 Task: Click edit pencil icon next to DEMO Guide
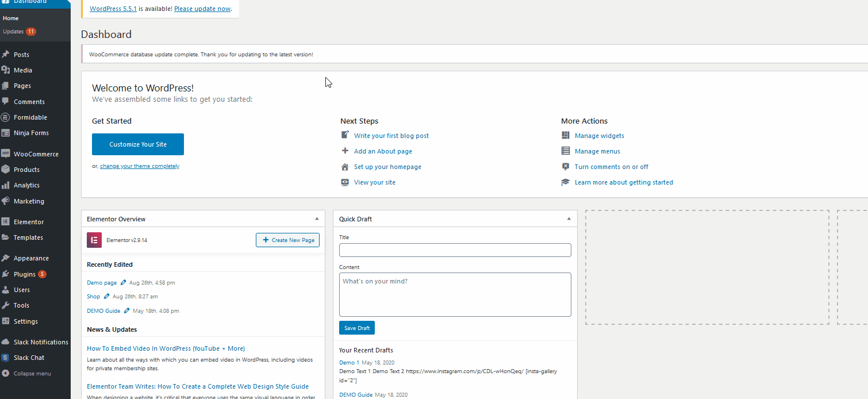[x=126, y=310]
